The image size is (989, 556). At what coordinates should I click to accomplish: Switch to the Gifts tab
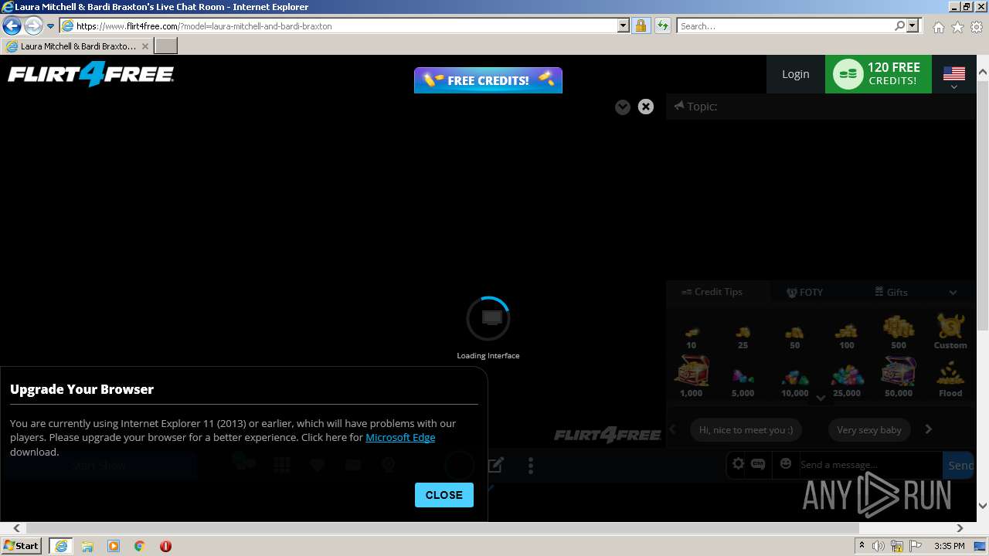891,292
